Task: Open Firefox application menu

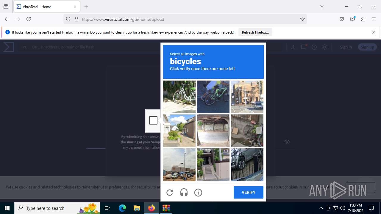Action: tap(374, 19)
